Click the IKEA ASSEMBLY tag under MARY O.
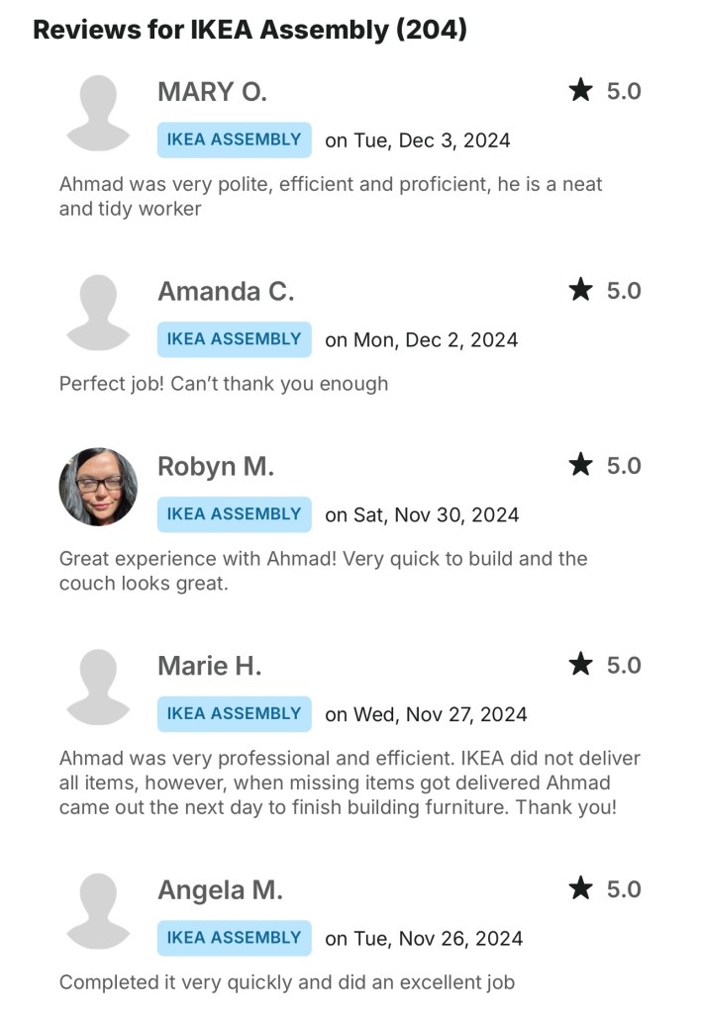The height and width of the screenshot is (1013, 701). point(234,139)
